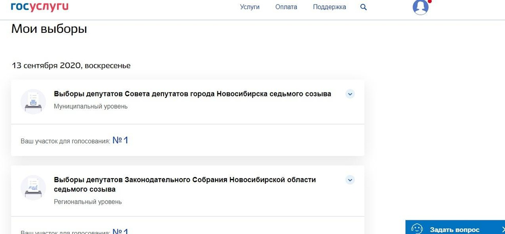Expand the Законодательное Собрание election card
Viewport: 505px width, 234px height.
pos(350,180)
